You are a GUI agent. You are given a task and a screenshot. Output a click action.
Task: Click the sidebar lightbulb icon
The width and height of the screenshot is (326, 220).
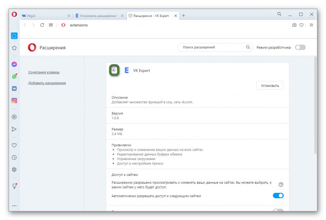click(x=14, y=186)
